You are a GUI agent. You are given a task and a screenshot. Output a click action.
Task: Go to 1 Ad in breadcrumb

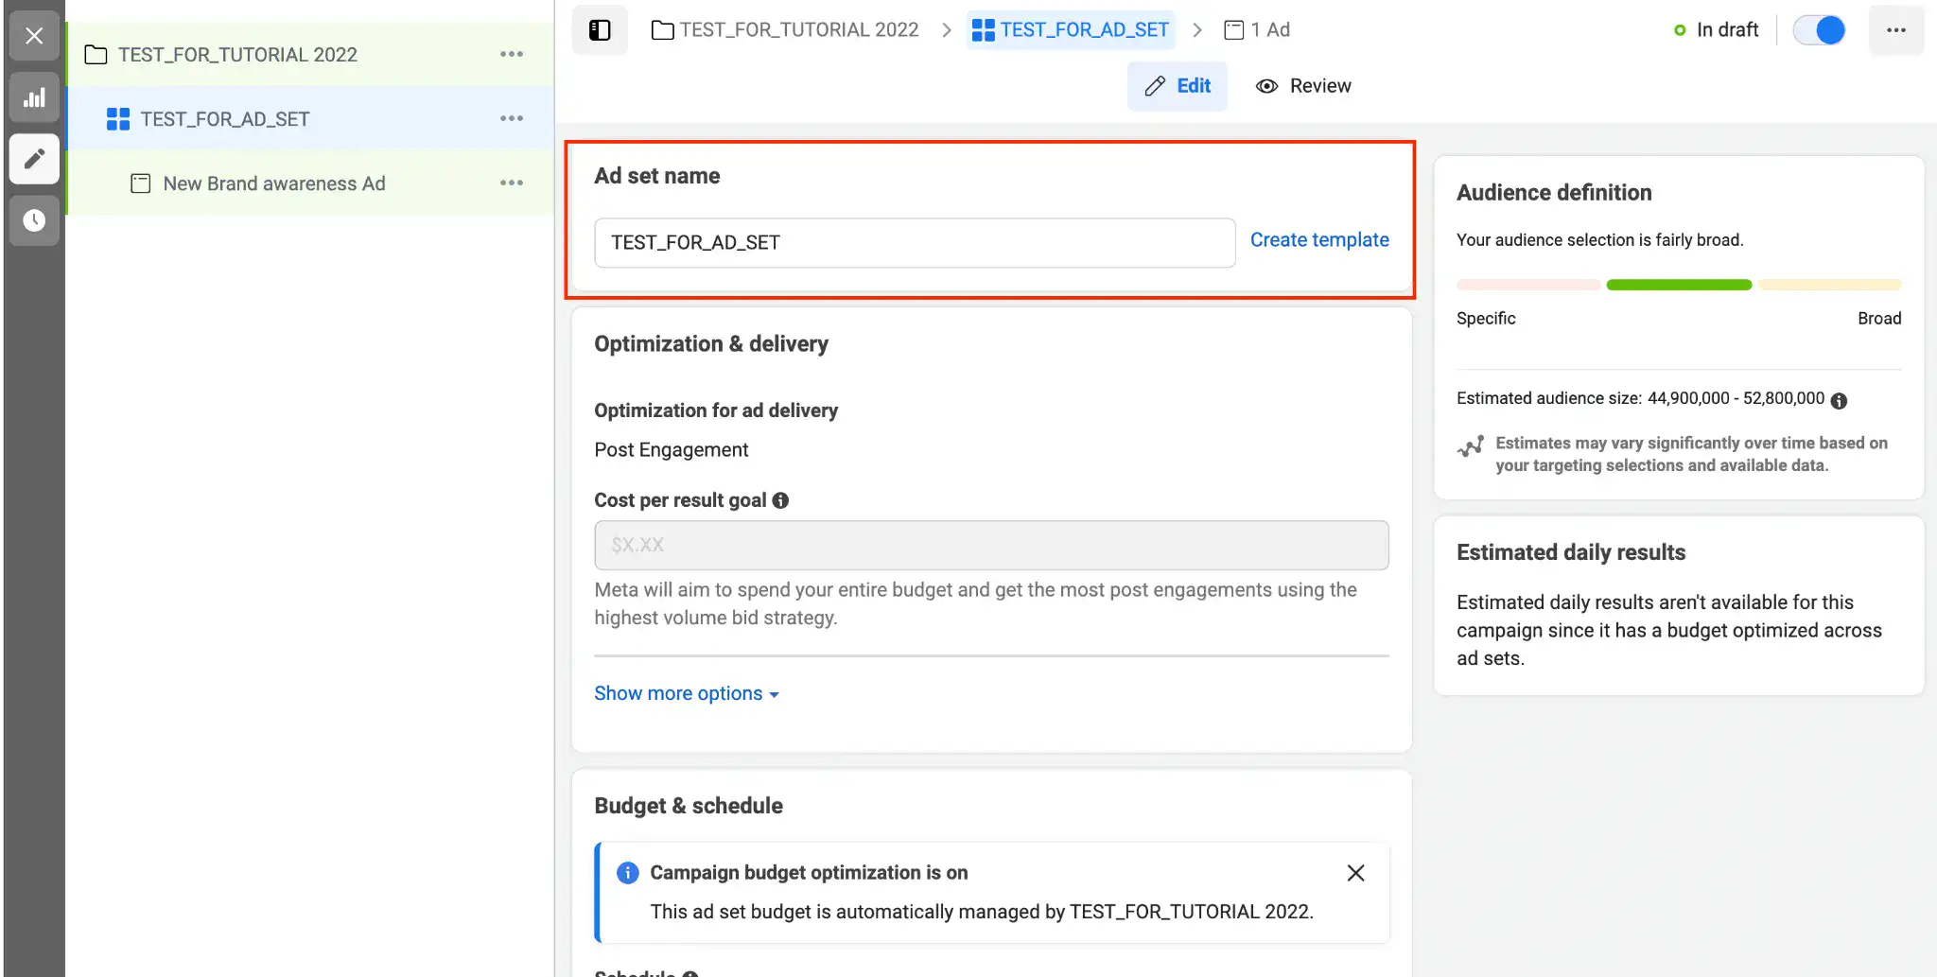1257,30
